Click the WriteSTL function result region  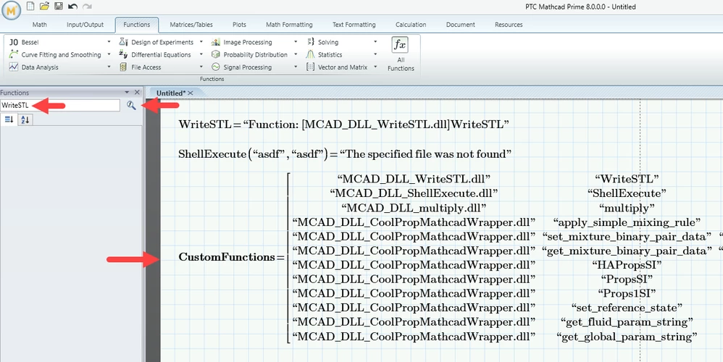[343, 125]
